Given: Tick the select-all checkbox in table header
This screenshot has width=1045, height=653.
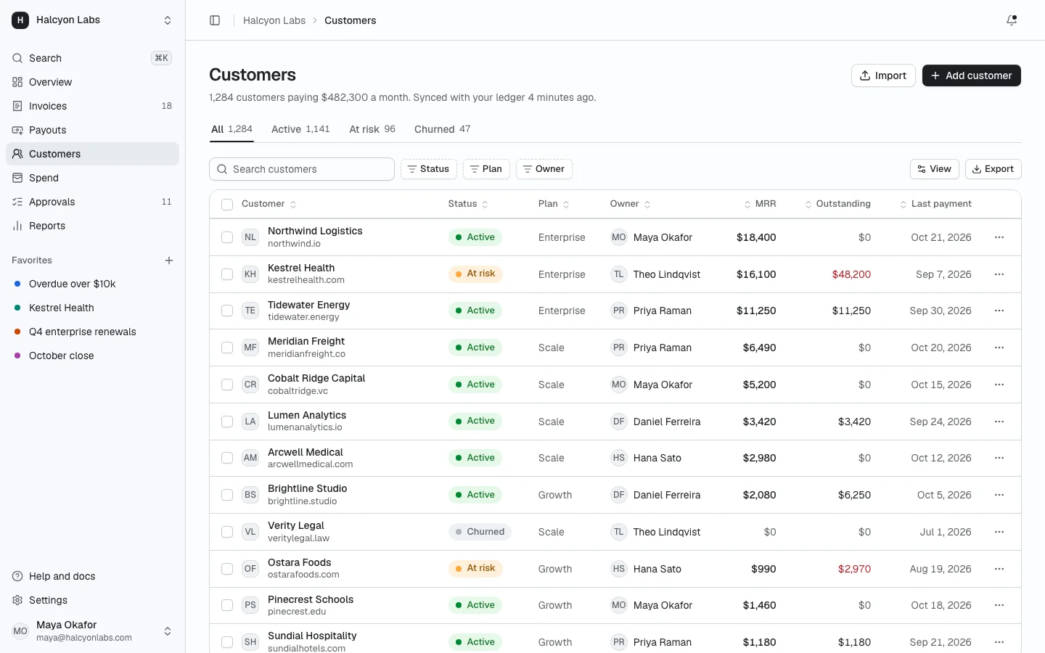Looking at the screenshot, I should [227, 205].
